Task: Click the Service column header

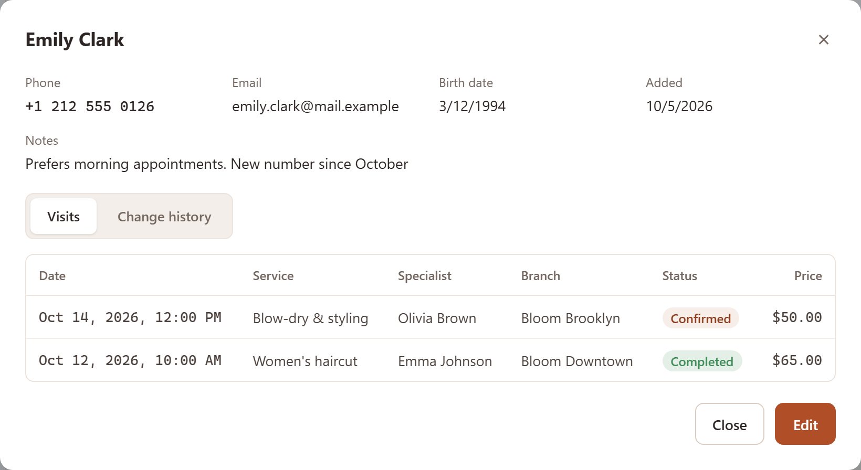Action: coord(273,276)
